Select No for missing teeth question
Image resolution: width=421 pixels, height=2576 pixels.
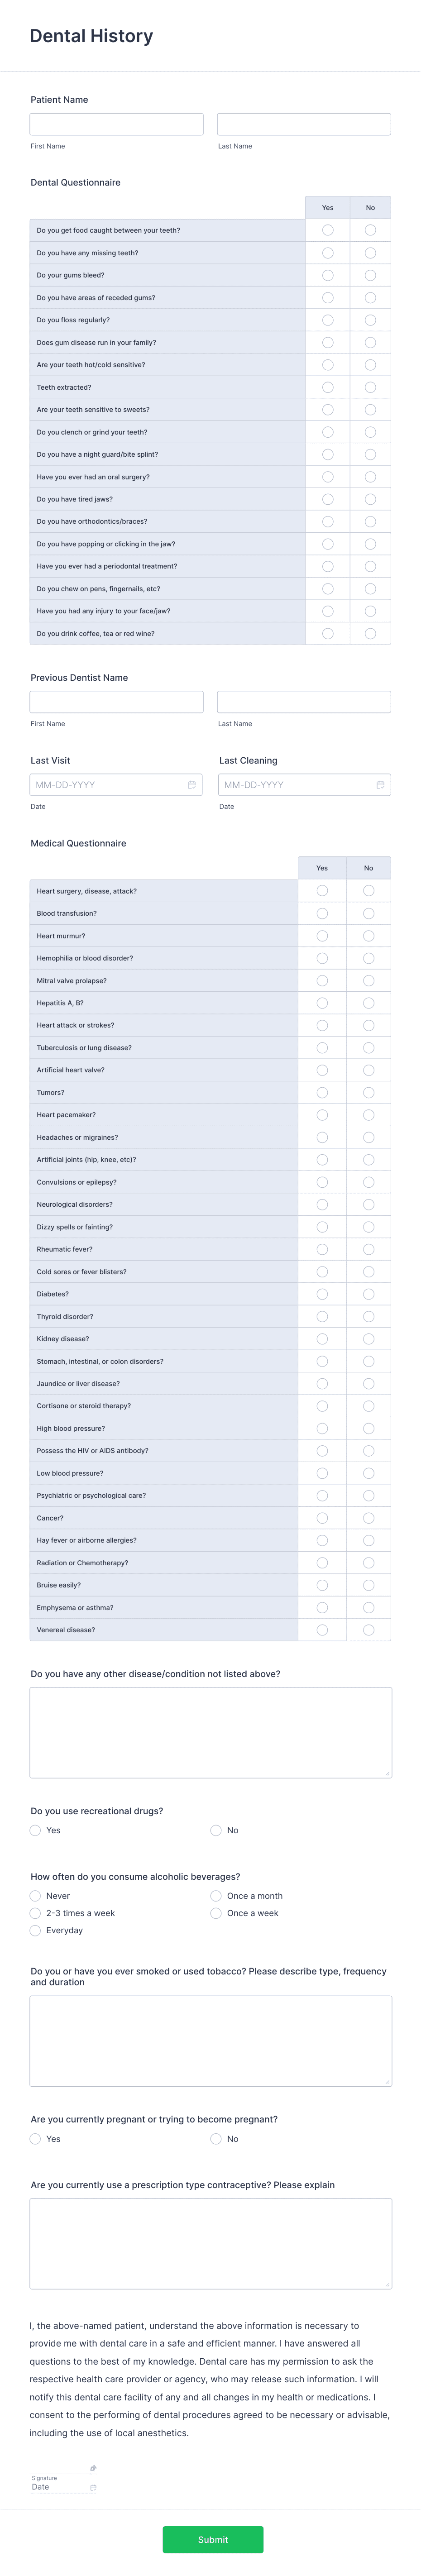tap(370, 252)
